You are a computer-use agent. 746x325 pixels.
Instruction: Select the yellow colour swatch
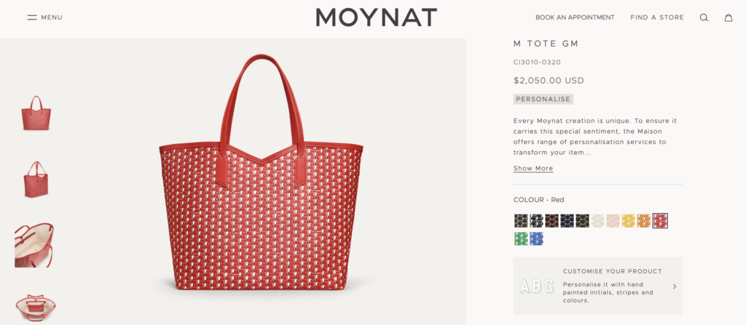tap(628, 220)
